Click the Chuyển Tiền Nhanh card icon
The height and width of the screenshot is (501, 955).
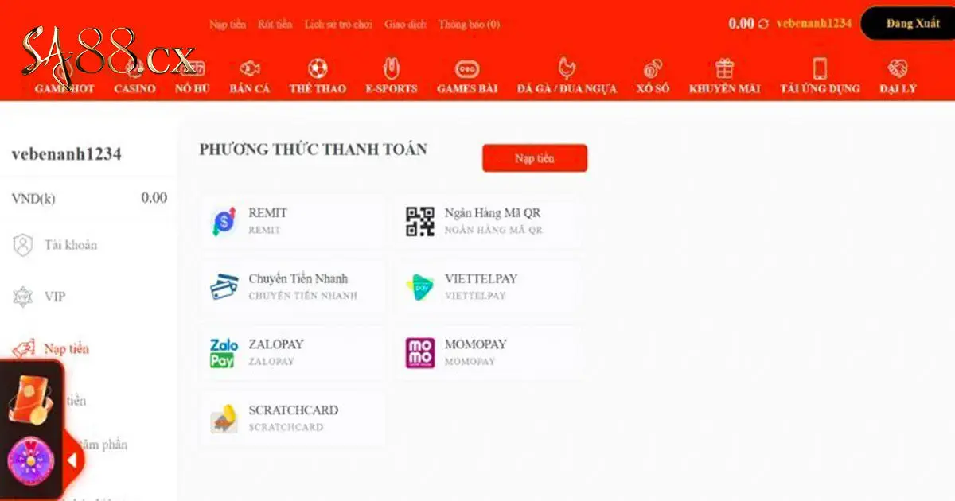224,286
